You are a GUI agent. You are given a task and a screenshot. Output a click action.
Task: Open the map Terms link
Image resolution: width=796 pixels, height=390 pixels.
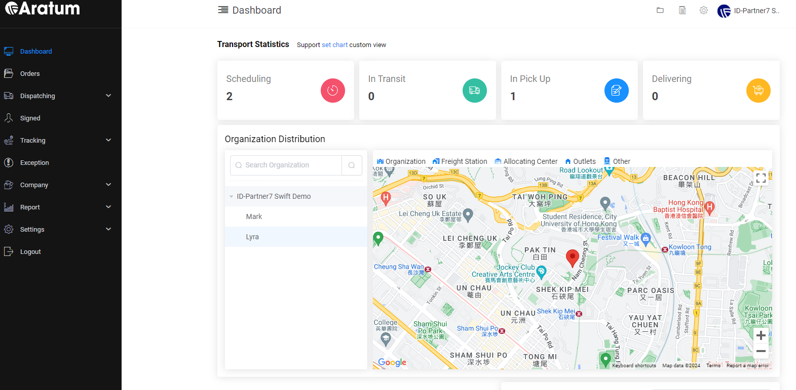pos(713,365)
